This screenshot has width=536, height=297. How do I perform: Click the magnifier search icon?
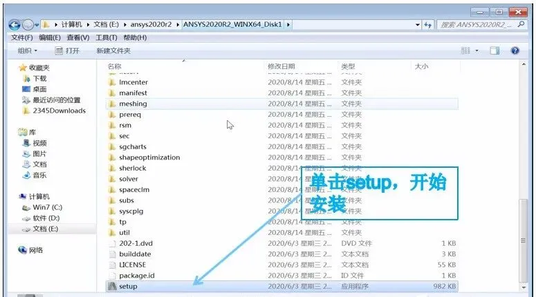click(x=521, y=24)
